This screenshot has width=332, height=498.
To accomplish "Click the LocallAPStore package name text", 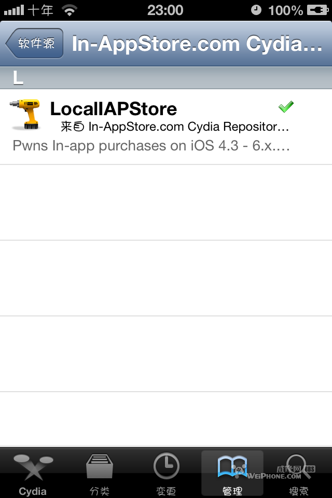I will coord(113,109).
